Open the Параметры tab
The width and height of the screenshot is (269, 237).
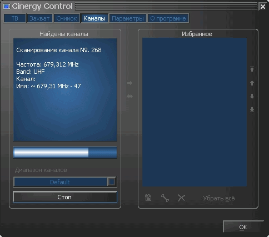pos(128,18)
